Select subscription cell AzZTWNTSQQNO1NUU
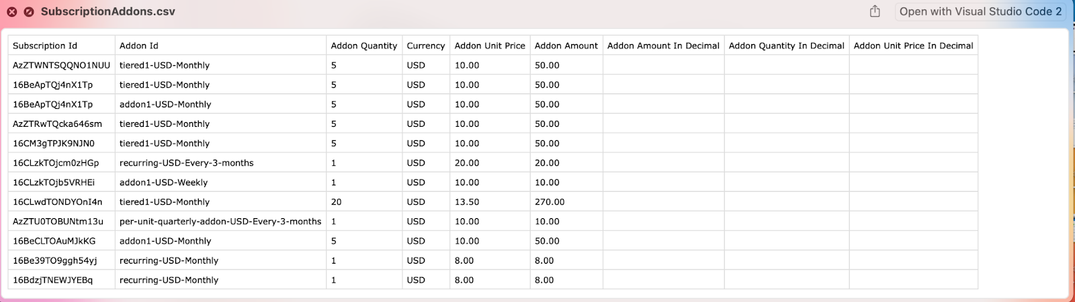Viewport: 1075px width, 302px height. (x=61, y=65)
